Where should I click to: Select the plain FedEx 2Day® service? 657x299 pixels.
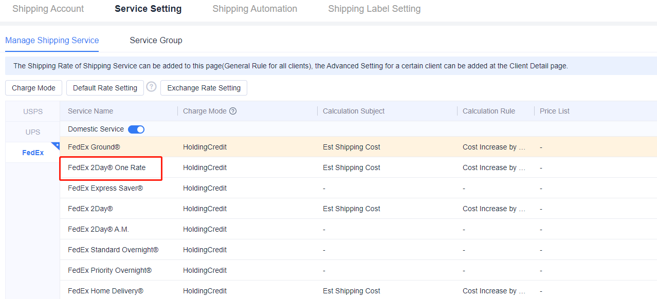point(90,209)
